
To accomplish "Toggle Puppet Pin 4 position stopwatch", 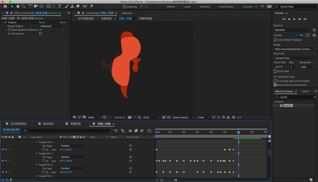I will click(x=43, y=150).
